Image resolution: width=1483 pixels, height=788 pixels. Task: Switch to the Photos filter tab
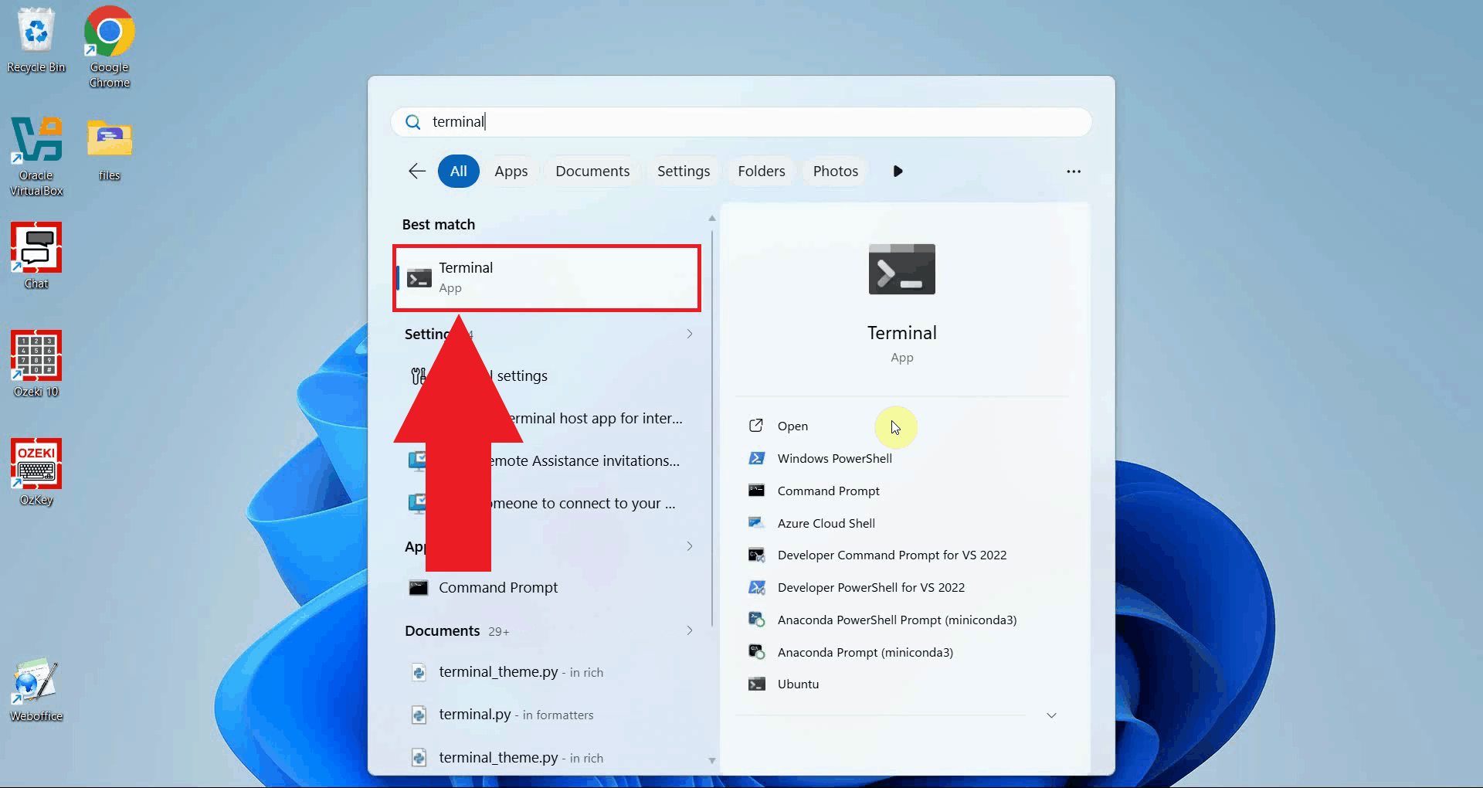pos(836,171)
